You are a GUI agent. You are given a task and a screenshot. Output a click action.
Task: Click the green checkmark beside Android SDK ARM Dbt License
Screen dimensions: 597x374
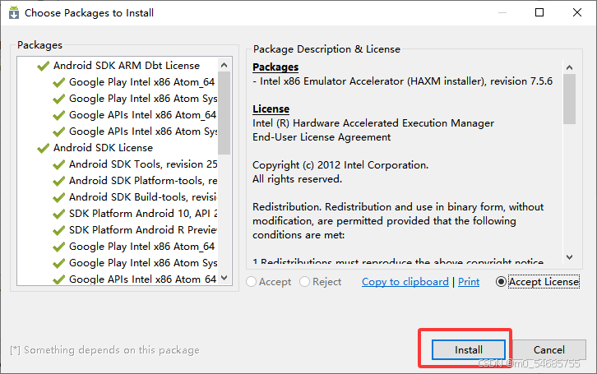pyautogui.click(x=43, y=66)
